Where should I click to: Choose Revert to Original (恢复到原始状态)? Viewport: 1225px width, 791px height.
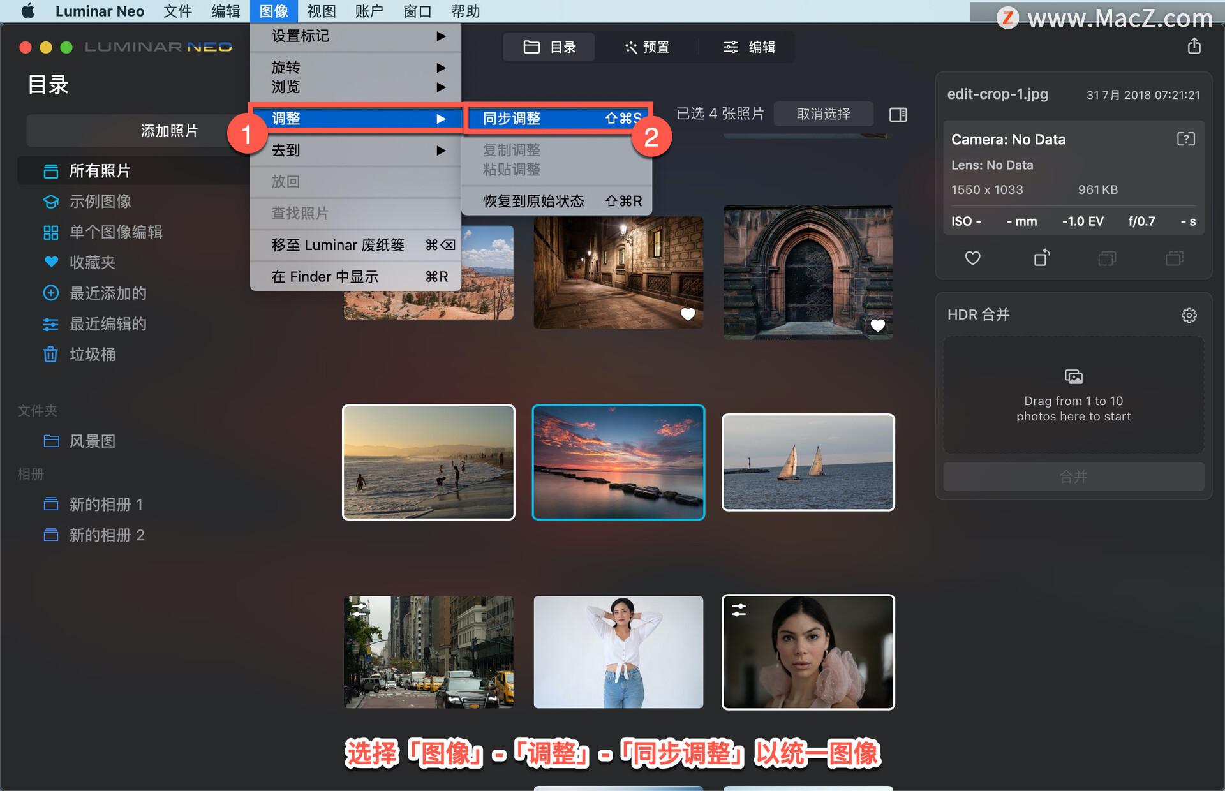click(557, 201)
